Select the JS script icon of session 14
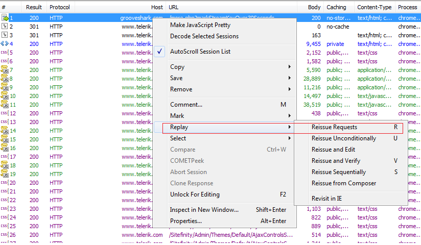Screen dimensions: 421x245 point(5,131)
